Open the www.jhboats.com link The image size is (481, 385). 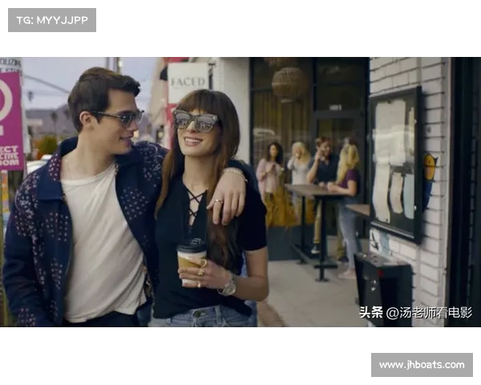[420, 365]
